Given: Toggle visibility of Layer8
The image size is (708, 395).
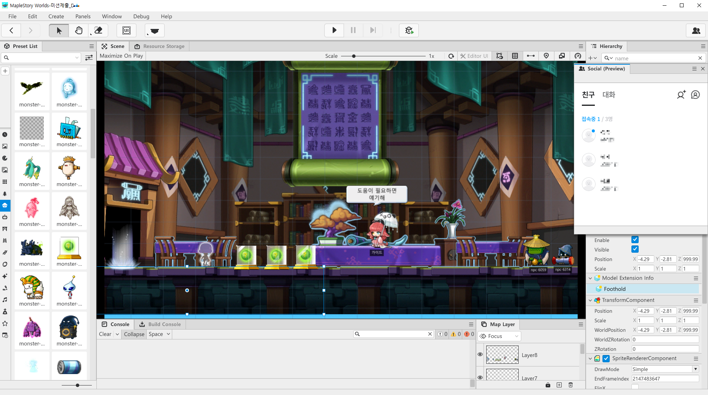Looking at the screenshot, I should pyautogui.click(x=480, y=354).
